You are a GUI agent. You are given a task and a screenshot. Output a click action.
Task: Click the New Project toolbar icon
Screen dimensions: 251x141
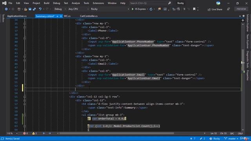(x=19, y=9)
